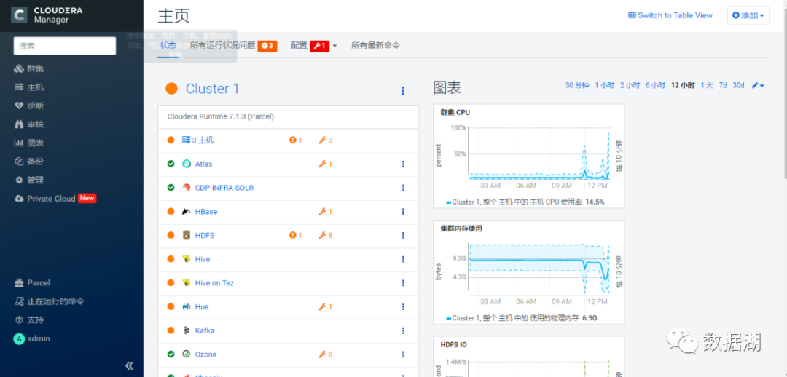Open HBase service actions menu
This screenshot has width=787, height=377.
402,212
